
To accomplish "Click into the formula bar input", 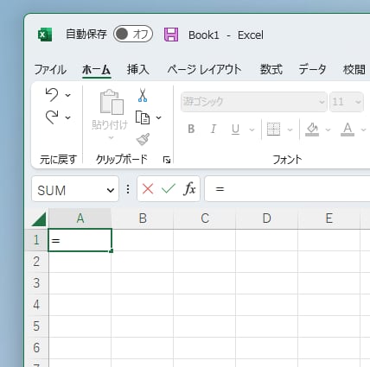I will point(287,189).
